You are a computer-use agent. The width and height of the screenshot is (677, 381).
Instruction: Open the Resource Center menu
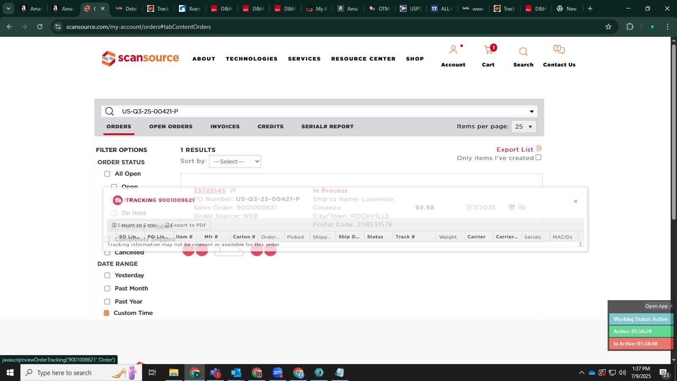click(x=363, y=59)
